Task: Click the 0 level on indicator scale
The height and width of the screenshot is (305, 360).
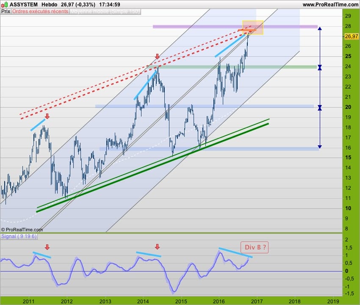Action: pyautogui.click(x=347, y=271)
